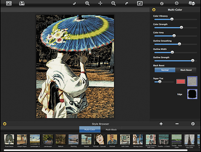Add a style with plus button

coord(161,124)
